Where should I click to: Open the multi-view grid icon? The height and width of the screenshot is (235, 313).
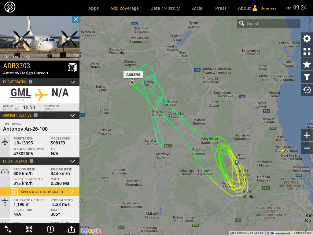307,51
